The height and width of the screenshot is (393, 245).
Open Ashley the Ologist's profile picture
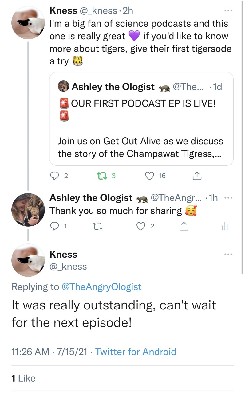tap(28, 210)
